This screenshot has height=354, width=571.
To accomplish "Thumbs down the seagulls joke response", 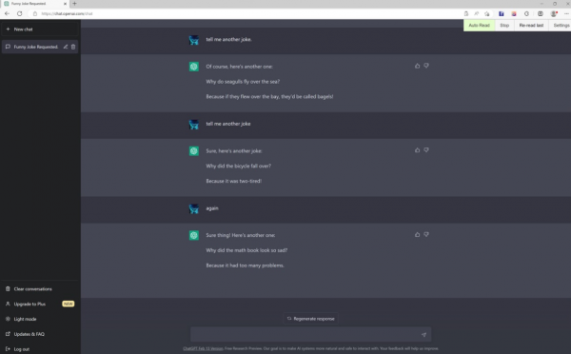I will [426, 66].
